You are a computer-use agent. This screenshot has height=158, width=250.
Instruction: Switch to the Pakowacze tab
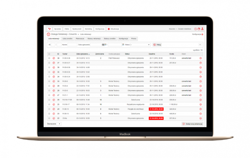pos(80,38)
